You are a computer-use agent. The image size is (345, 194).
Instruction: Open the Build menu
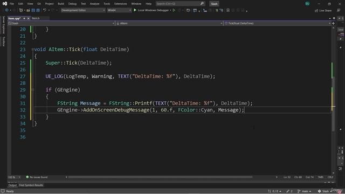pos(61,4)
